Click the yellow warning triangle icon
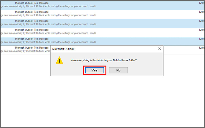This screenshot has width=205, height=128. 59,60
